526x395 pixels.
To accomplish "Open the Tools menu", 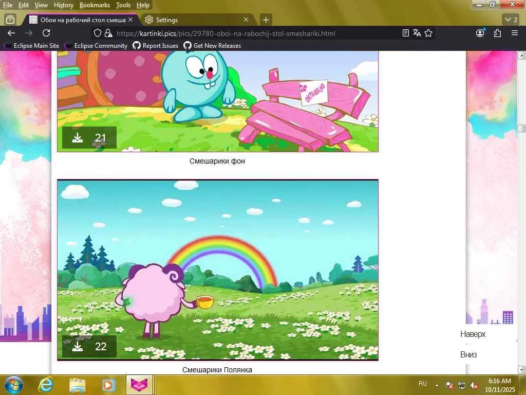I will (123, 5).
